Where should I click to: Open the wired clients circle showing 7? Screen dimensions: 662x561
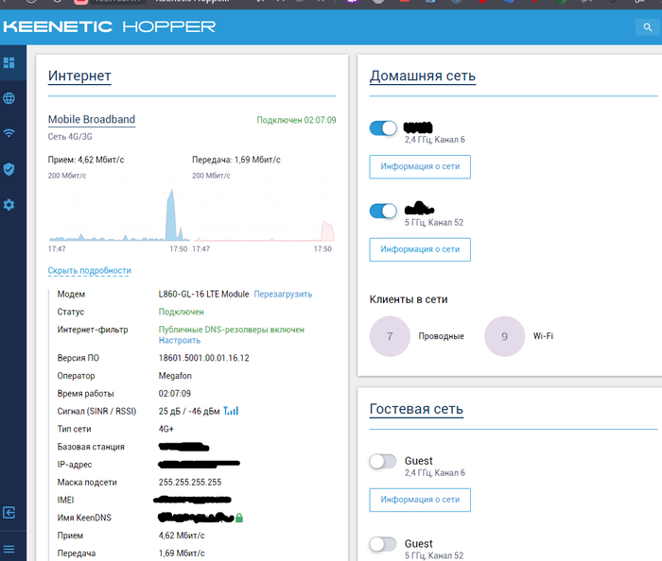click(390, 336)
